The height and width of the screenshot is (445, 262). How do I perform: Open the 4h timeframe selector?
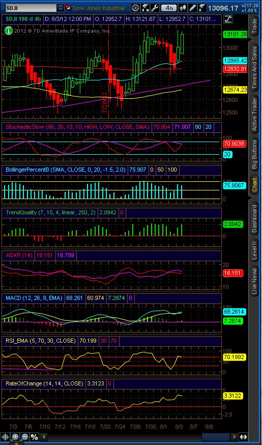[169, 8]
